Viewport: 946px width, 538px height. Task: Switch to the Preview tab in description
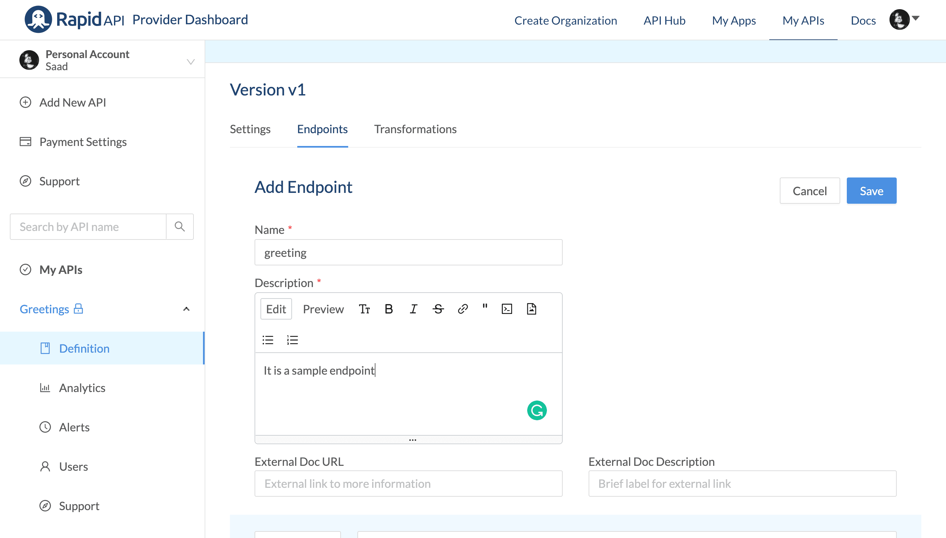[323, 309]
